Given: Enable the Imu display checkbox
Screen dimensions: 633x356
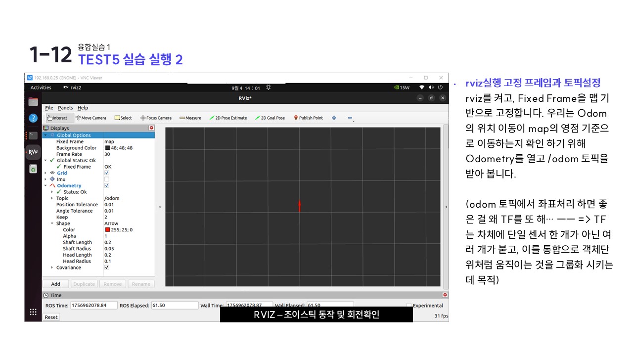Looking at the screenshot, I should 107,179.
